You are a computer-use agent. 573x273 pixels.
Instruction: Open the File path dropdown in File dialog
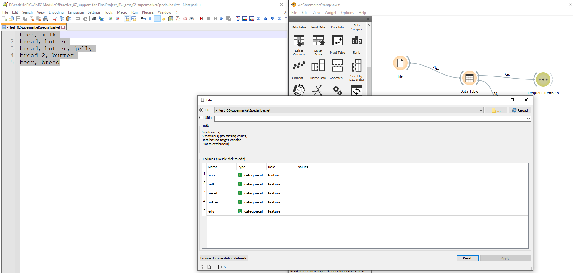pos(481,110)
